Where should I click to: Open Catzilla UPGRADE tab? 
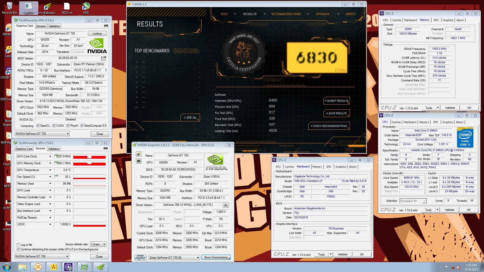pos(323,14)
